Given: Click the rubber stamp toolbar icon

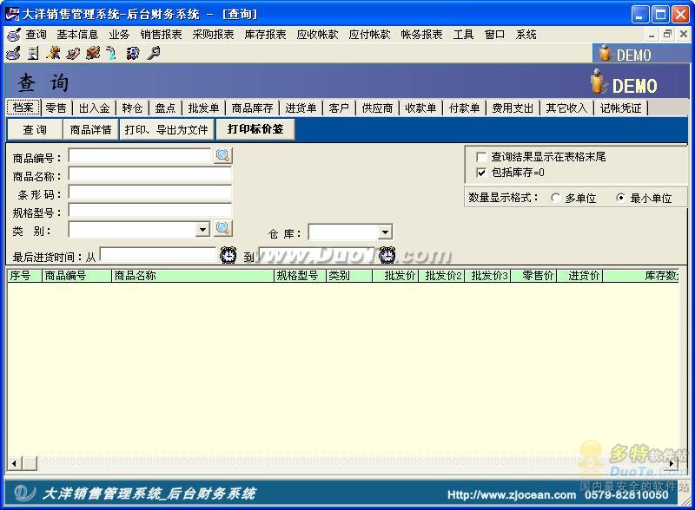Looking at the screenshot, I should (x=73, y=54).
